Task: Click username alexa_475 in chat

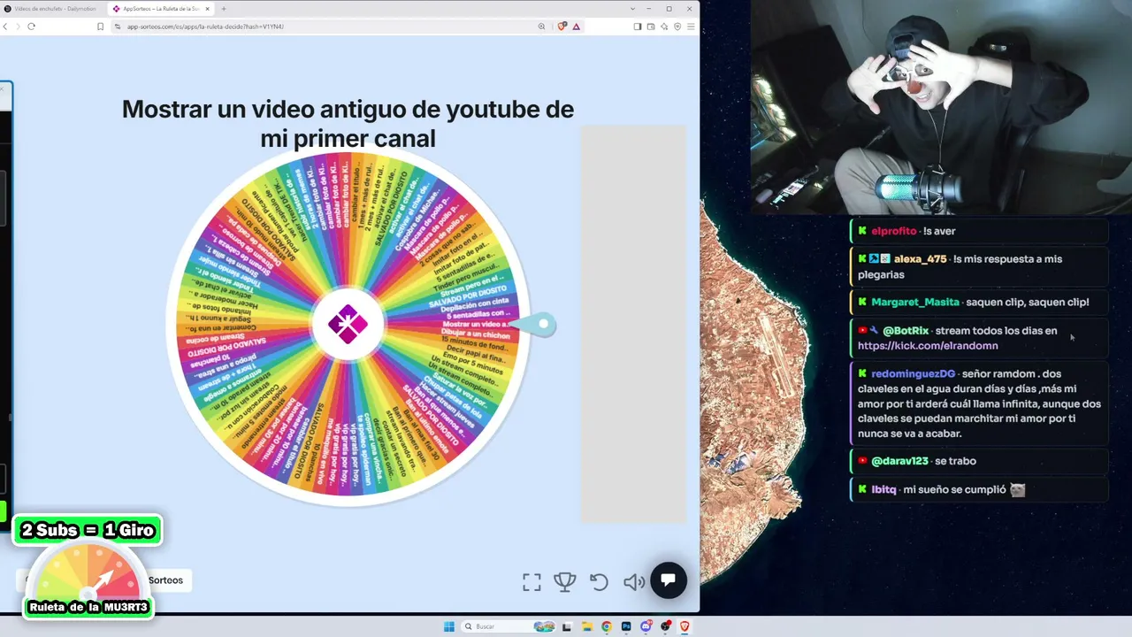Action: pos(920,259)
